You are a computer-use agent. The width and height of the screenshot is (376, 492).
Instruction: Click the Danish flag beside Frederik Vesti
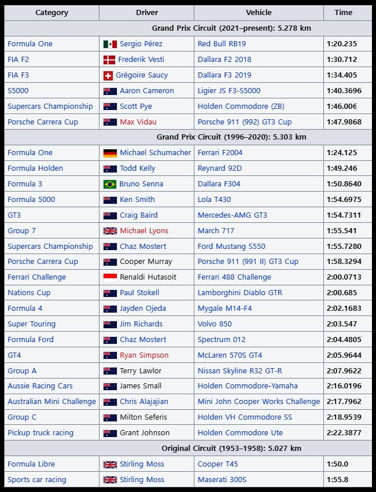[x=109, y=60]
